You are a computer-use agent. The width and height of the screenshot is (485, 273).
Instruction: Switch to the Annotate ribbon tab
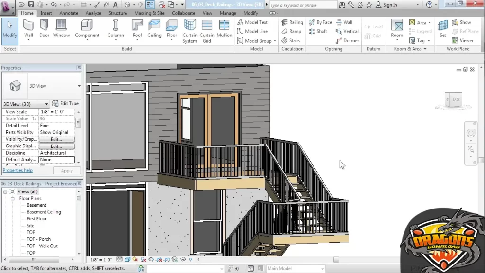[69, 13]
